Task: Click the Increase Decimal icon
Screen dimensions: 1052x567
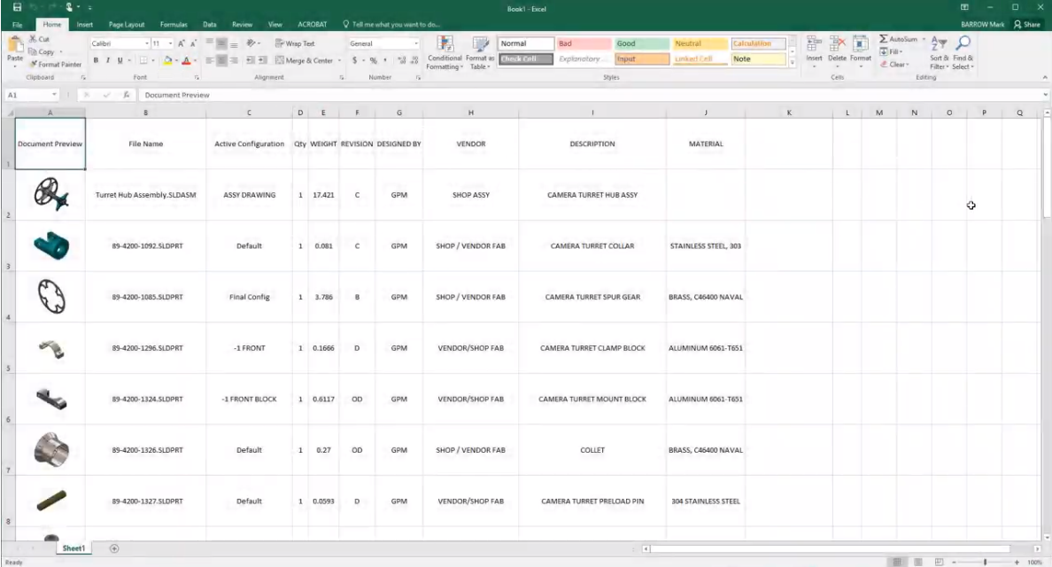Action: tap(401, 60)
